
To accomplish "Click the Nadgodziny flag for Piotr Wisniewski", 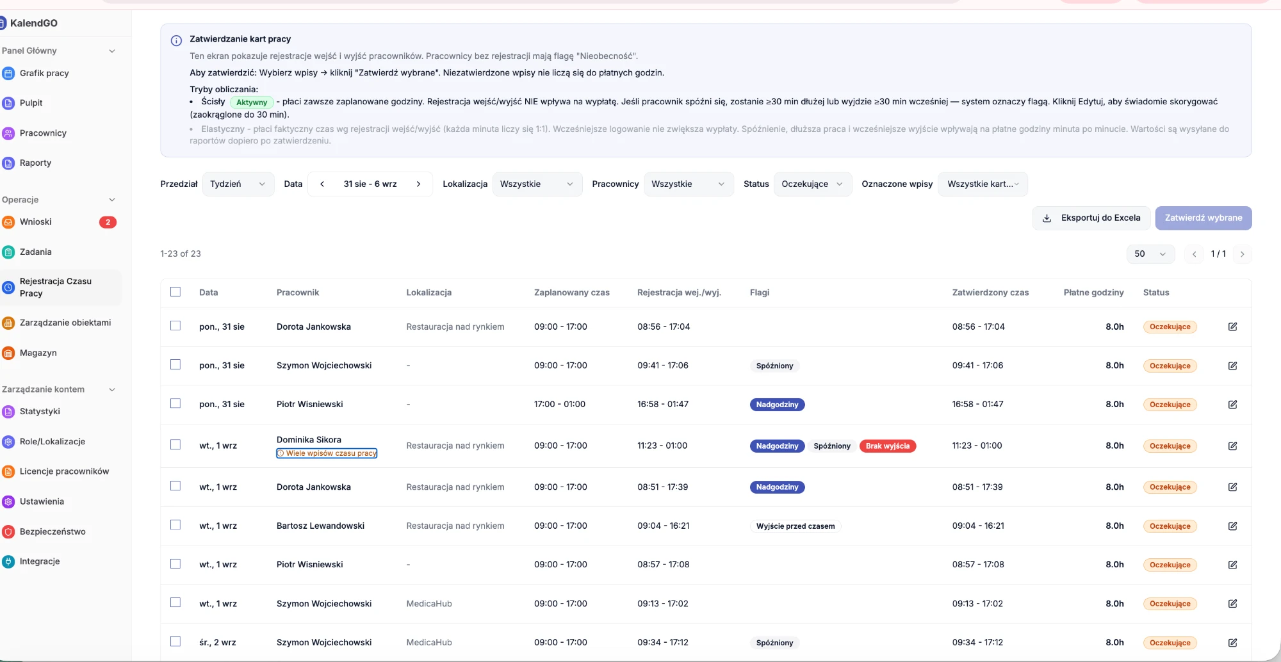I will (x=777, y=405).
